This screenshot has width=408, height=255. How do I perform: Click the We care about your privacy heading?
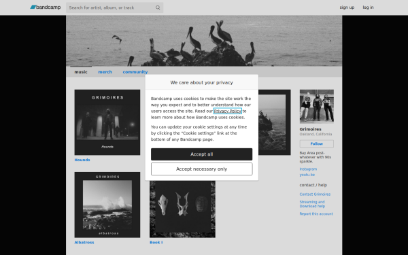202,82
